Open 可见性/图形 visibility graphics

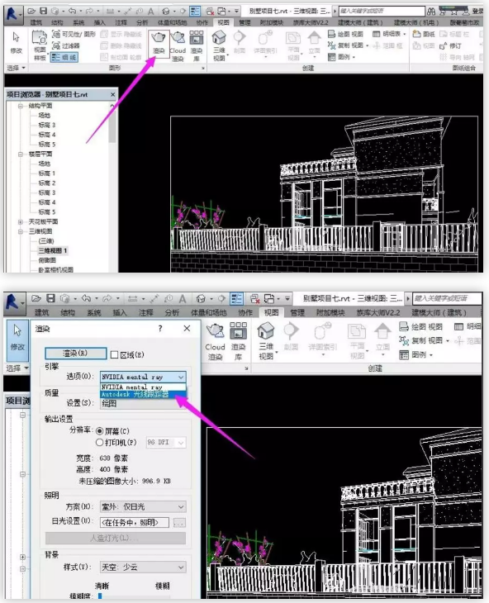tap(74, 34)
